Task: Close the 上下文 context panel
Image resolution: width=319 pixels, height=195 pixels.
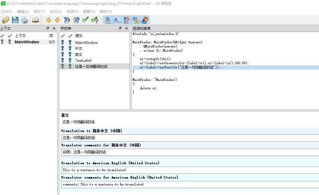Action: click(x=54, y=28)
